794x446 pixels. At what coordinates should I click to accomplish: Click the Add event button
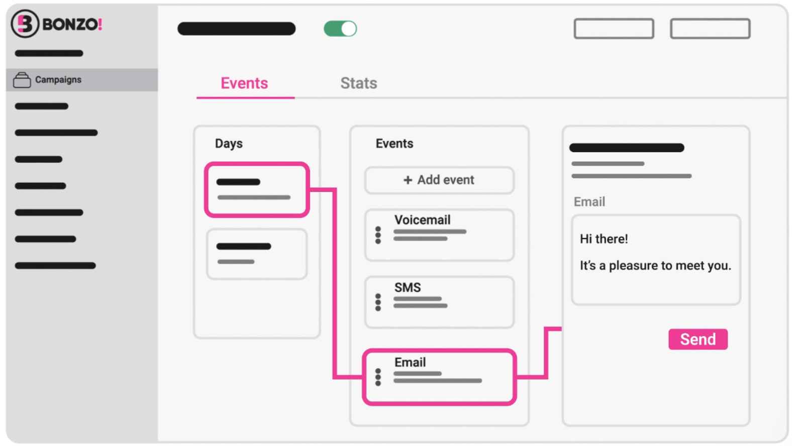click(x=439, y=180)
